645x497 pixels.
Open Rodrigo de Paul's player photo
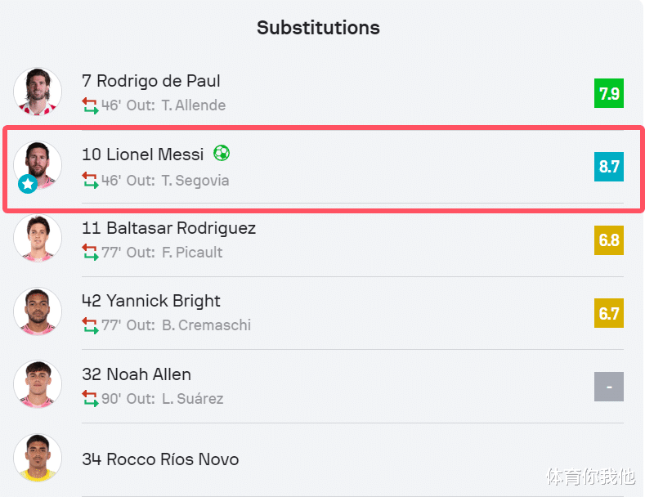(x=38, y=92)
